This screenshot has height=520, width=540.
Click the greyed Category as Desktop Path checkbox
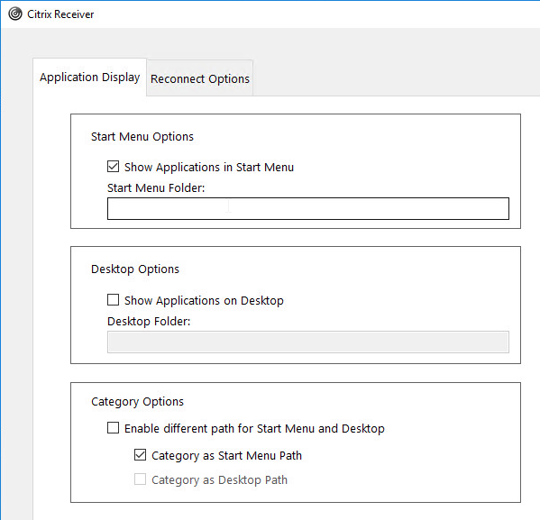140,479
